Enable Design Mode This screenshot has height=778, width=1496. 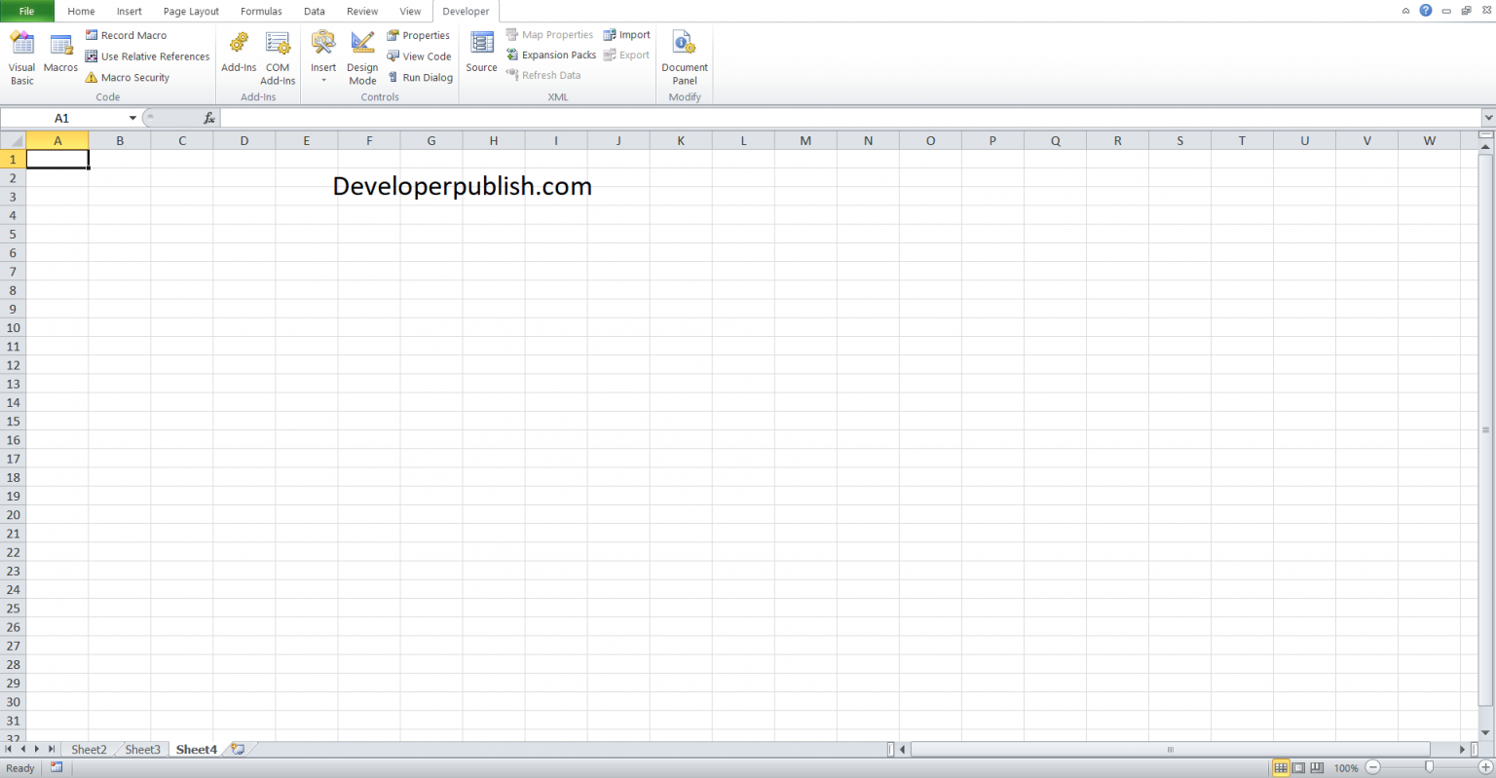coord(361,56)
